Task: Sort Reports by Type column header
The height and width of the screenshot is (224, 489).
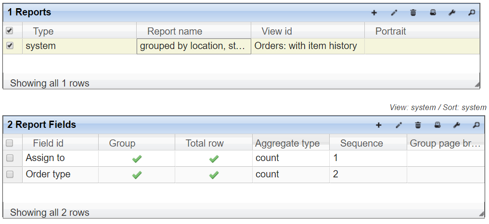Action: tap(79, 31)
